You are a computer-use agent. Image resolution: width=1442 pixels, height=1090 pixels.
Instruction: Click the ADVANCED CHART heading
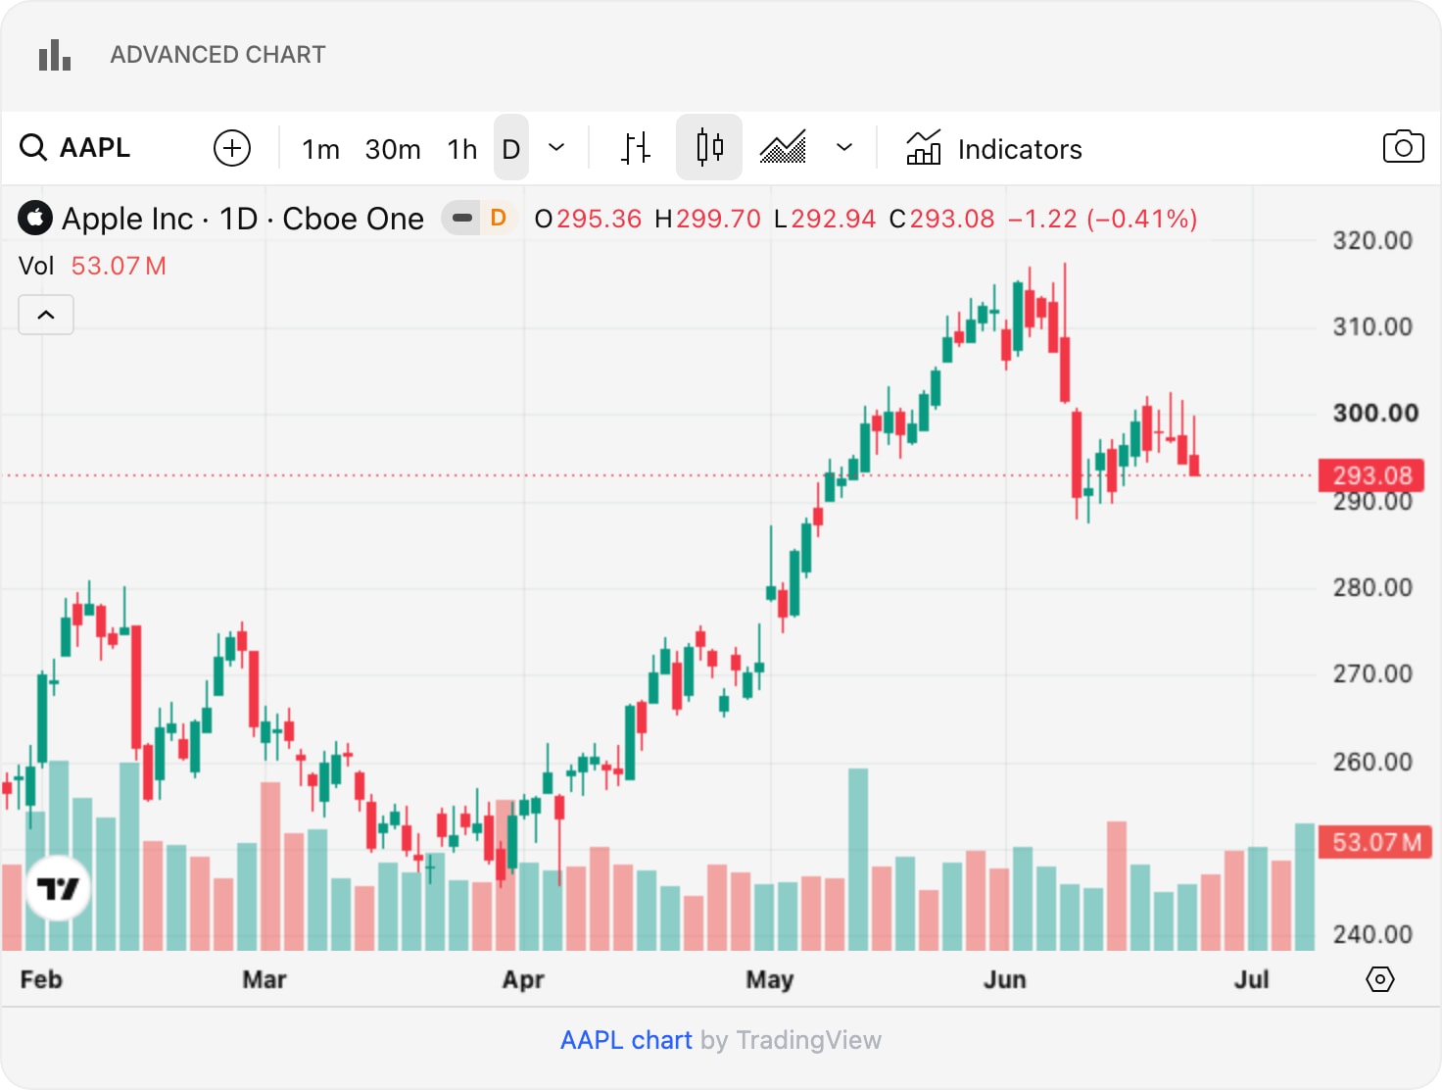pos(217,55)
